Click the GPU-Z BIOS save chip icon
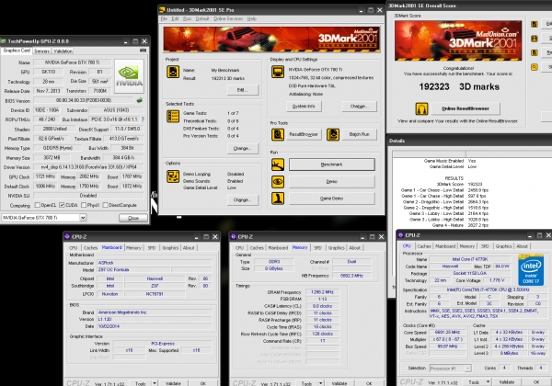Image resolution: width=552 pixels, height=386 pixels. coord(140,100)
